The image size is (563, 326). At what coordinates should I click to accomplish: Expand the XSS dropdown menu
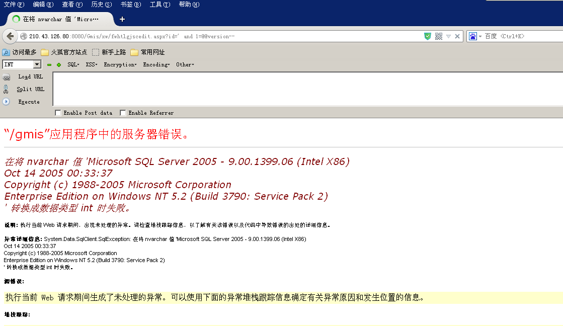(92, 64)
